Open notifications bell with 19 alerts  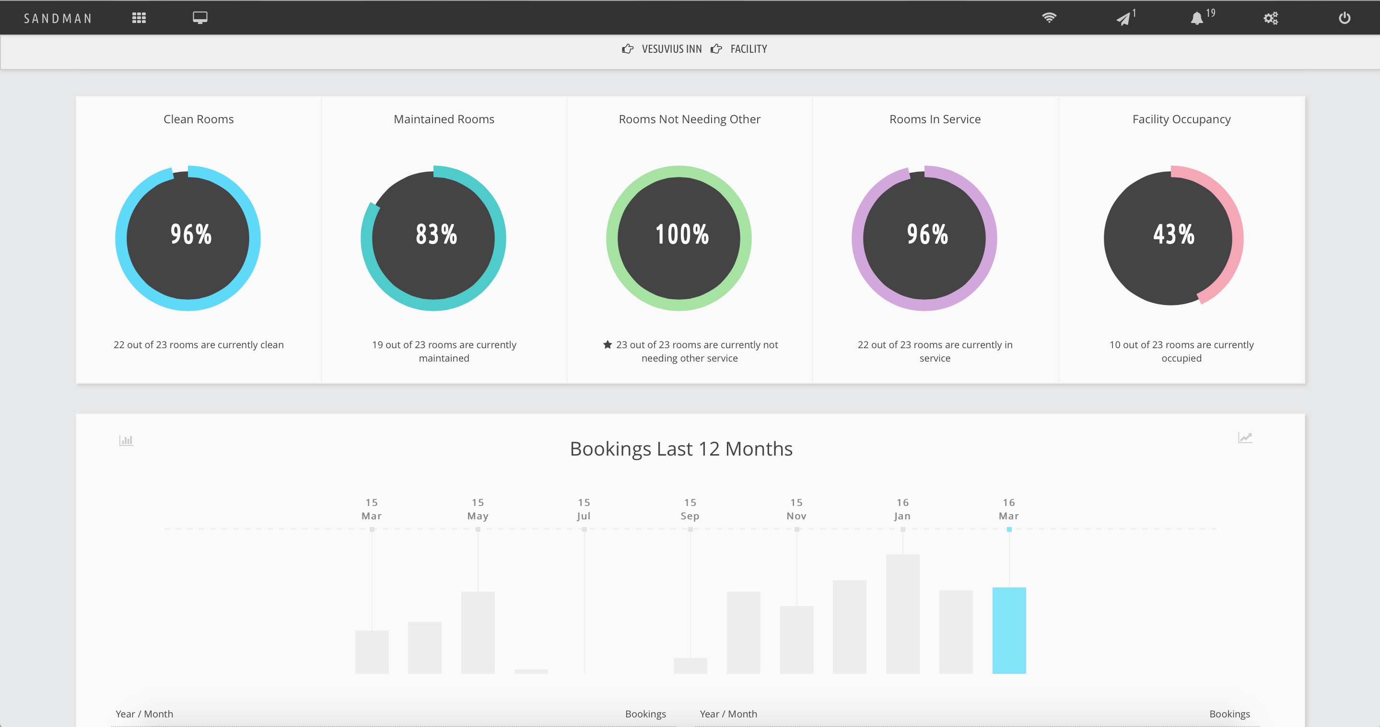coord(1197,19)
